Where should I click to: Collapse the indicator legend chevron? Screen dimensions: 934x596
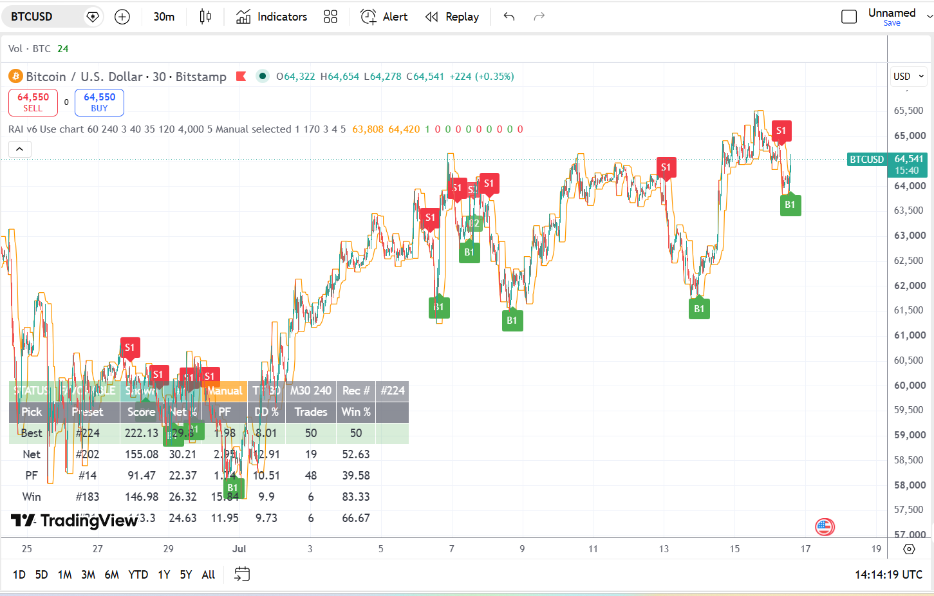[x=20, y=149]
